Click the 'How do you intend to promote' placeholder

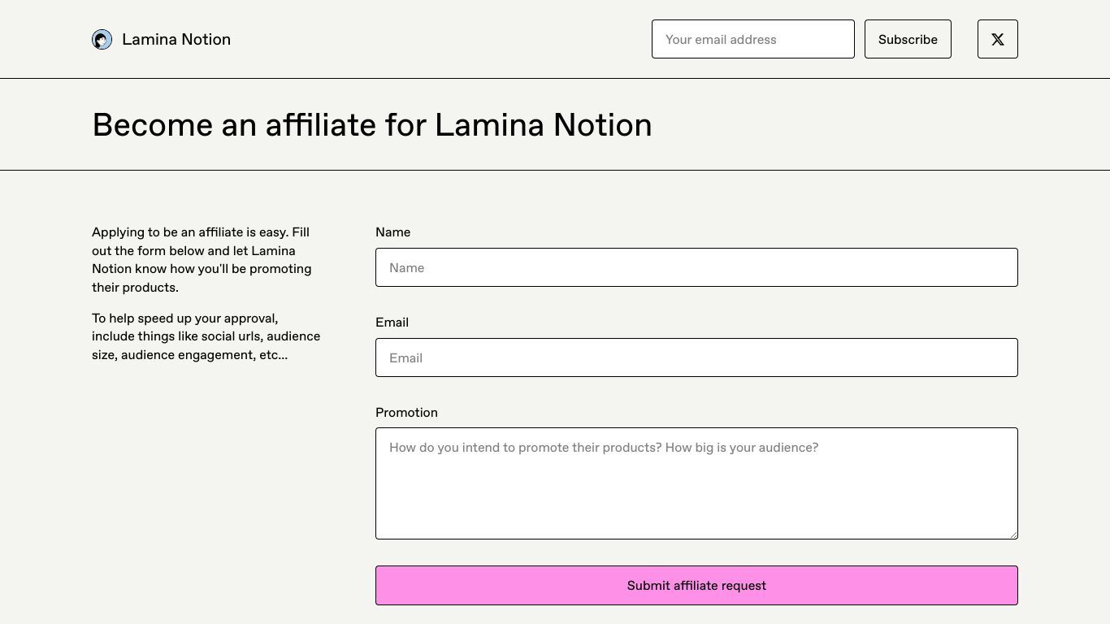(604, 448)
